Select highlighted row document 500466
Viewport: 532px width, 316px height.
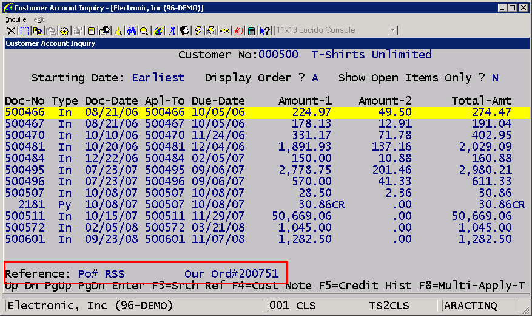267,112
